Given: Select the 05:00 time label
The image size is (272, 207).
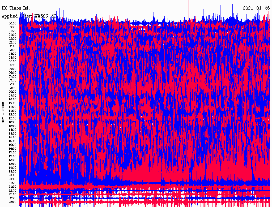Looking at the screenshot, I should tap(12, 61).
